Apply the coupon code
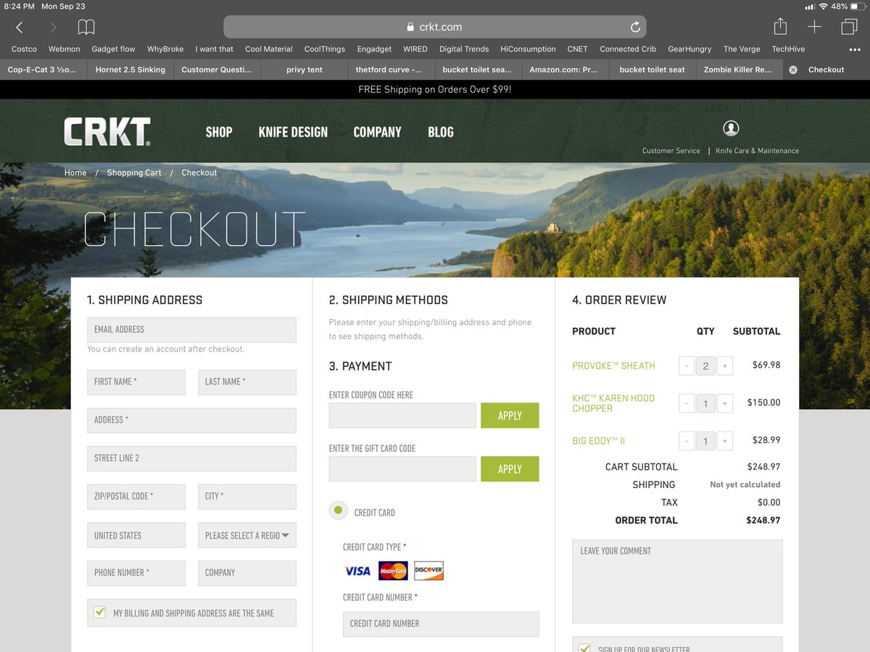Image resolution: width=870 pixels, height=652 pixels. pyautogui.click(x=510, y=416)
